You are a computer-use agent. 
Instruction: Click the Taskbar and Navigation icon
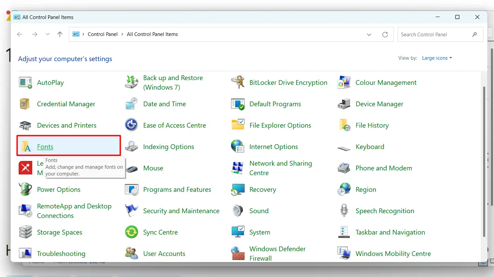tap(344, 232)
